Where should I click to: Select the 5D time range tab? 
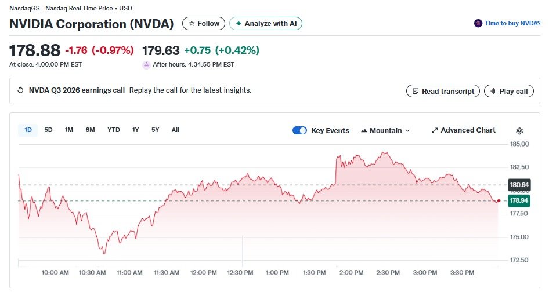[x=48, y=130]
